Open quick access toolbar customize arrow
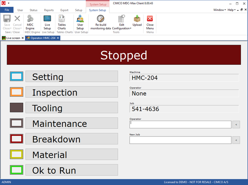248x185 pixels. [x=9, y=3]
